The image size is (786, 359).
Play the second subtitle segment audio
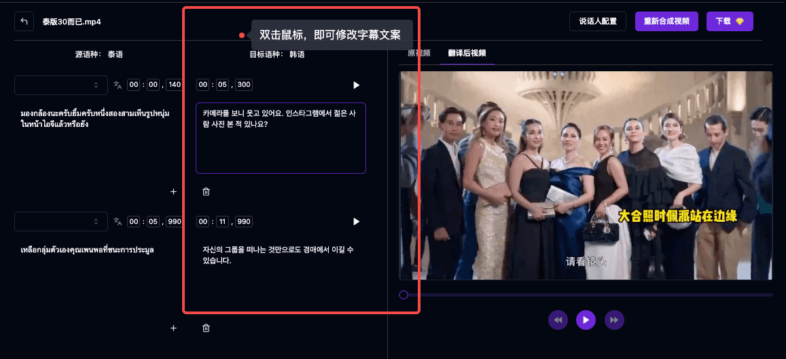356,222
